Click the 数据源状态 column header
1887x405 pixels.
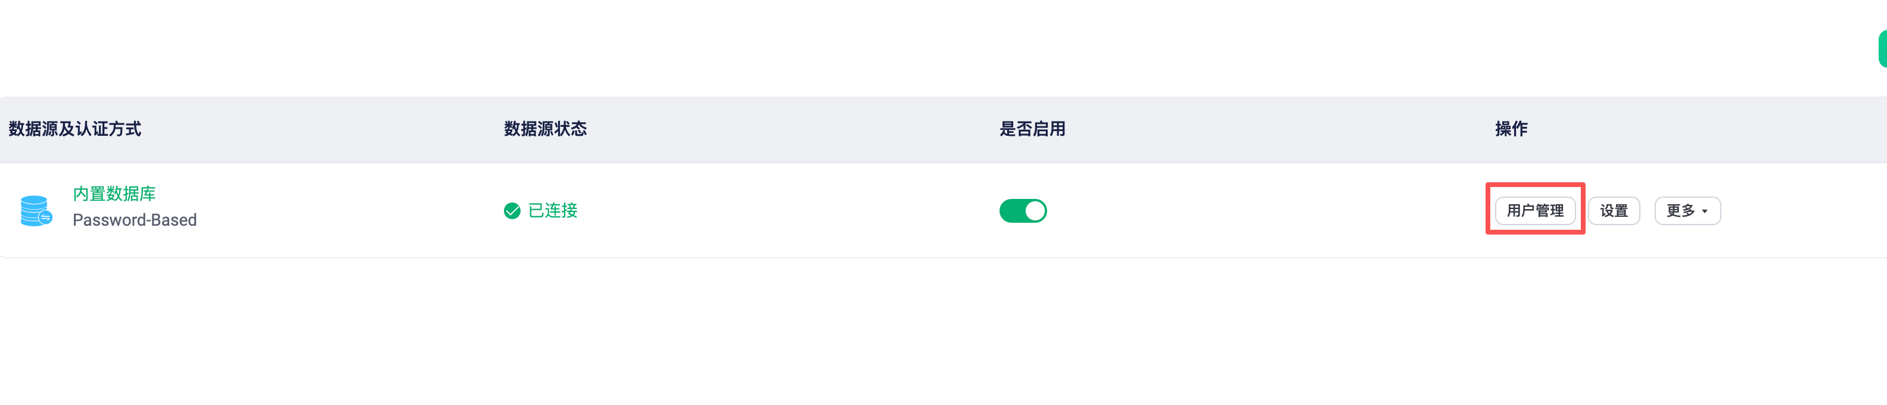[x=545, y=130]
